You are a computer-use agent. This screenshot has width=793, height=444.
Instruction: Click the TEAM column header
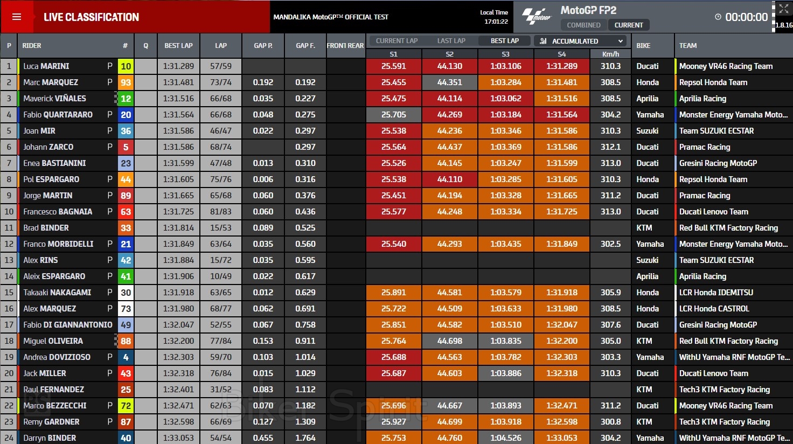coord(687,46)
